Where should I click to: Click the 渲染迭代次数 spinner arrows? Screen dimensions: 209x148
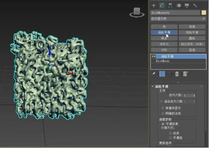(194, 102)
